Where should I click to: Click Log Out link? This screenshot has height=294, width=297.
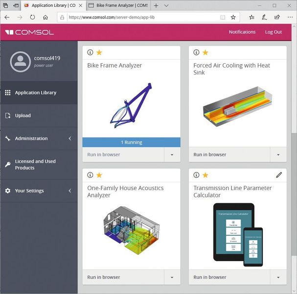(274, 32)
